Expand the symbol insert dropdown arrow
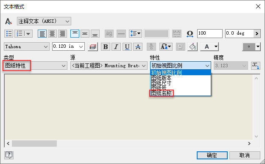 click(x=258, y=46)
